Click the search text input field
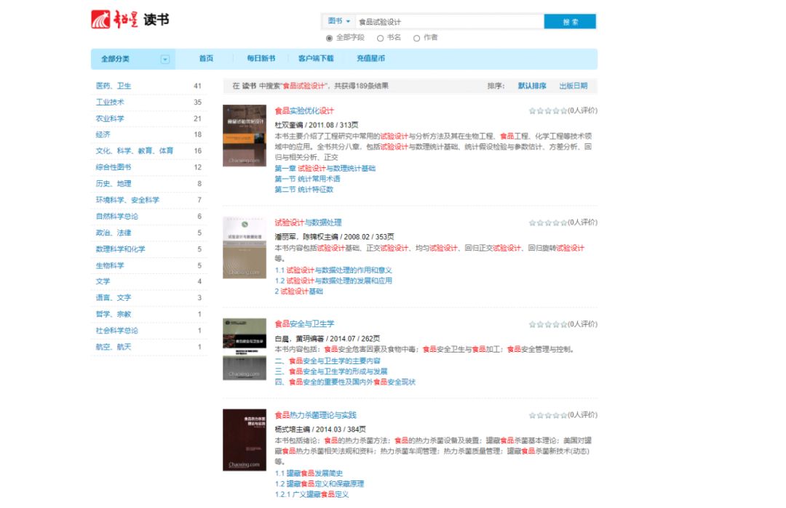The width and height of the screenshot is (786, 508). point(448,22)
